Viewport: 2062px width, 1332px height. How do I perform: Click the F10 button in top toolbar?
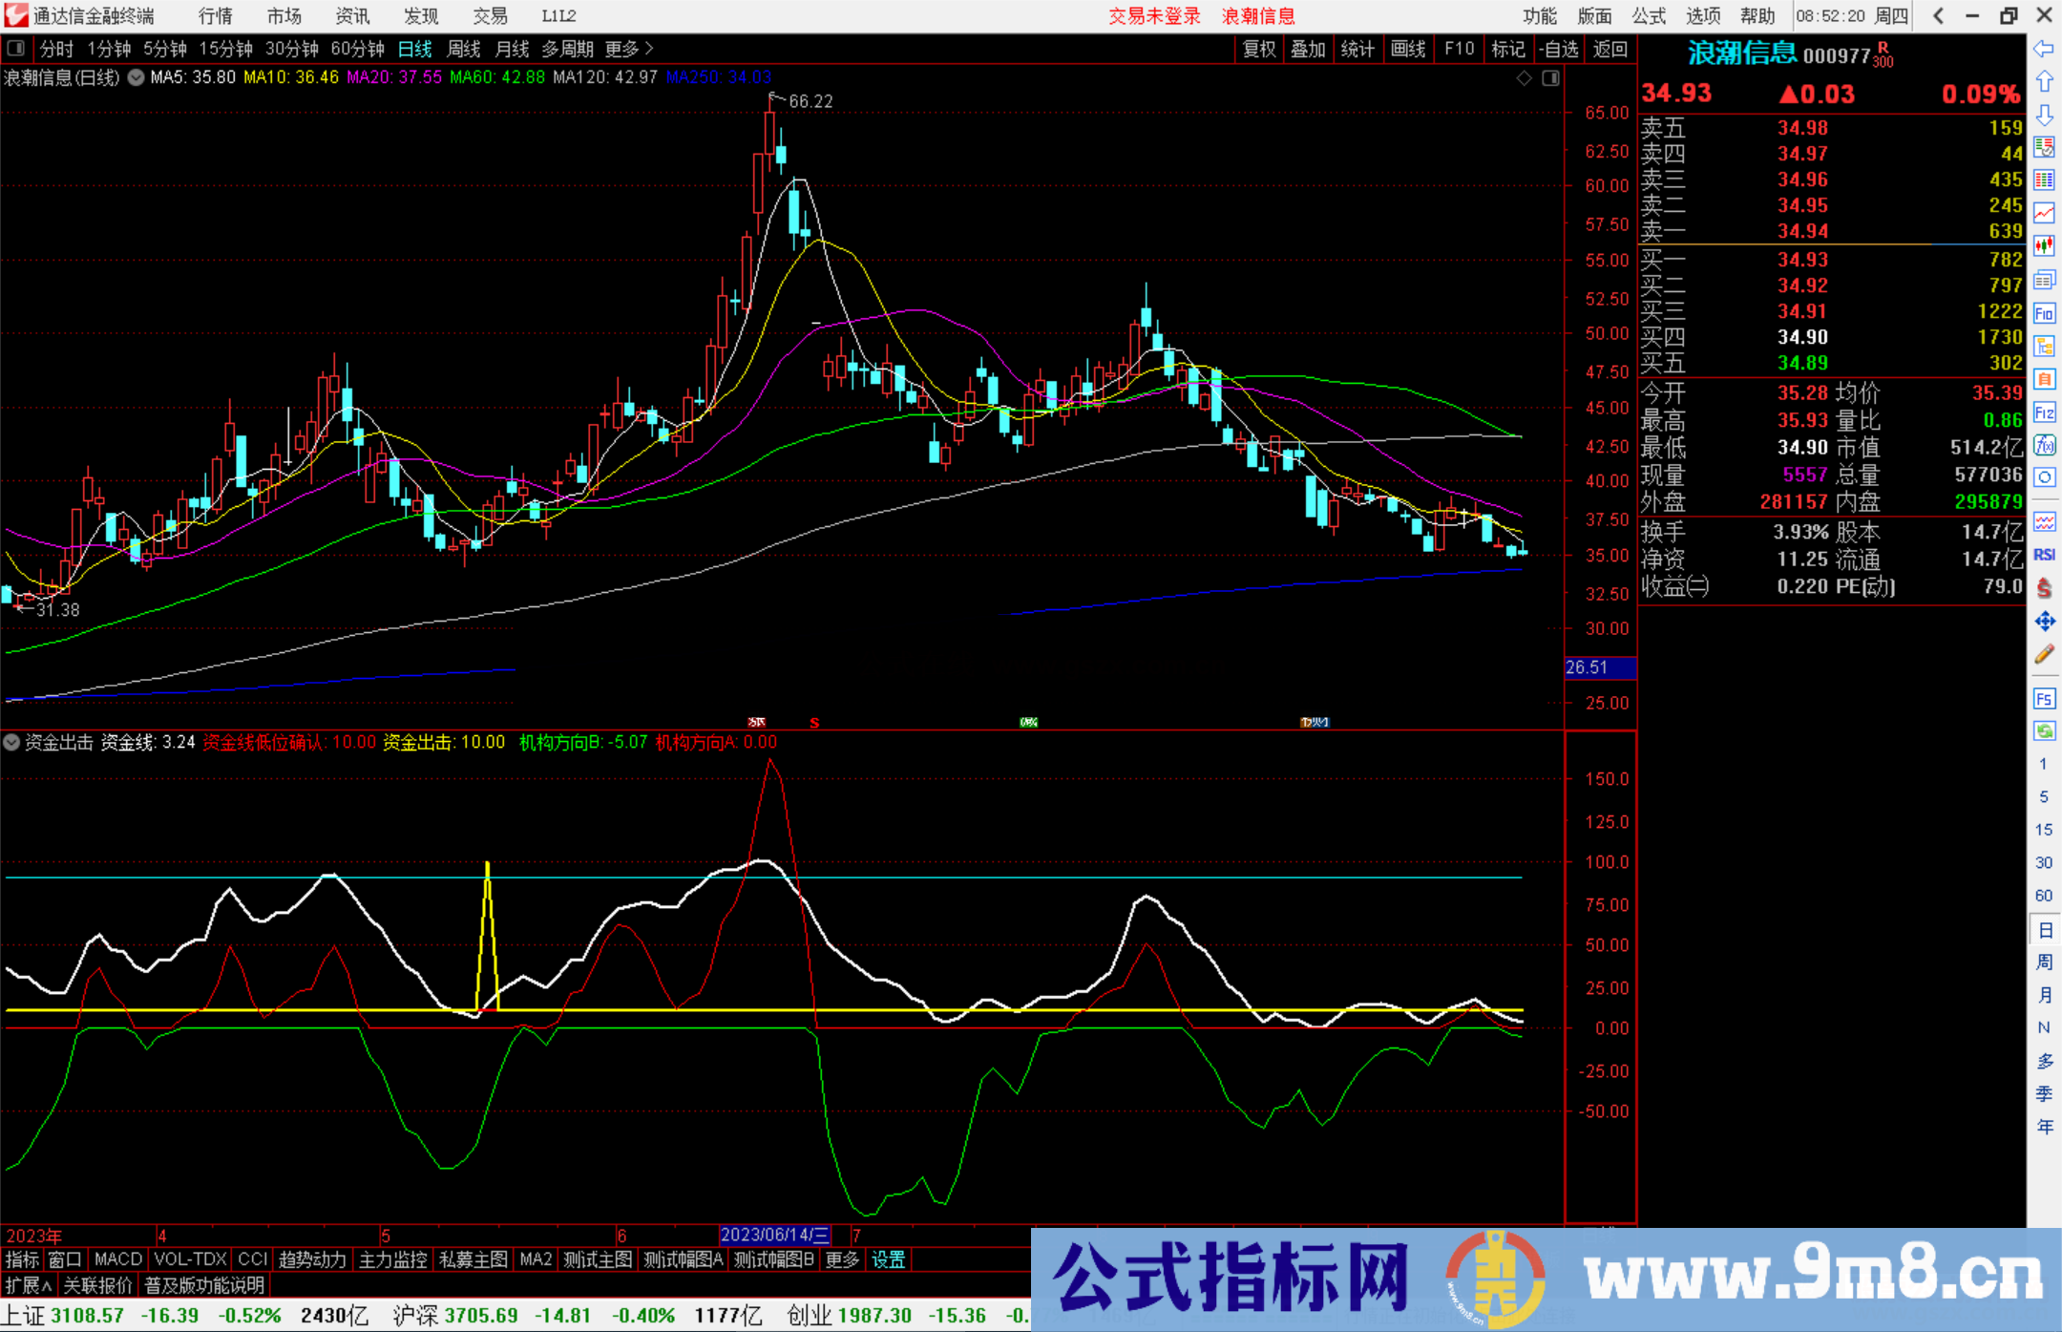[1460, 49]
